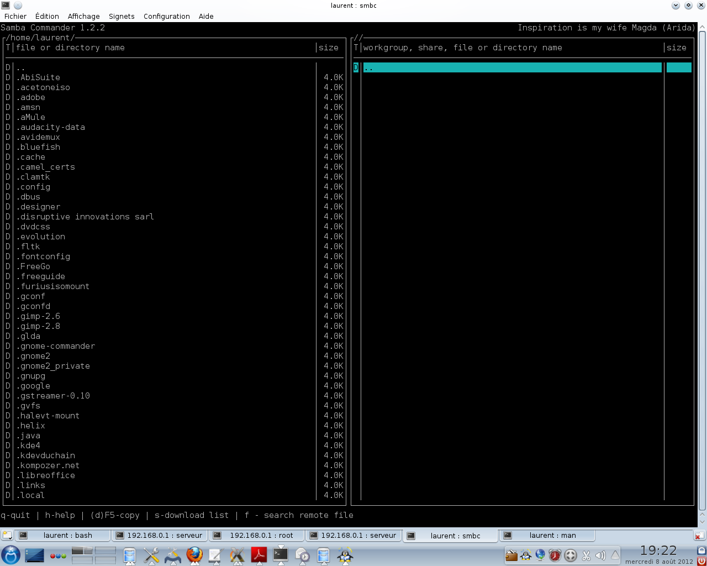707x566 pixels.
Task: Click the volume speaker tray icon
Action: pyautogui.click(x=600, y=555)
